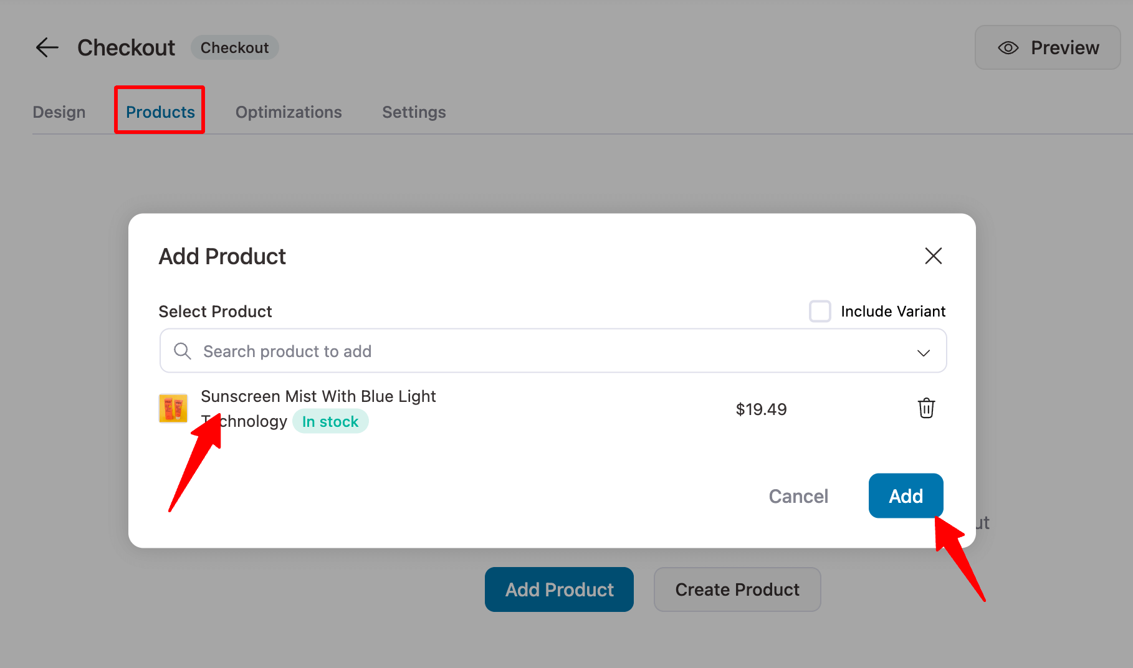Expand the product selection dropdown chevron
This screenshot has width=1133, height=668.
tap(924, 353)
